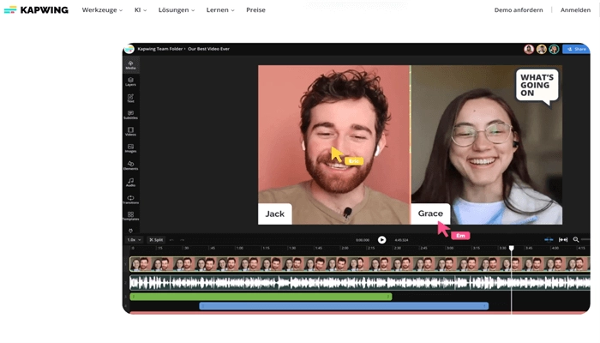Click the redo arrow in the timeline toolbar
Viewport: 600px width, 343px height.
point(182,240)
